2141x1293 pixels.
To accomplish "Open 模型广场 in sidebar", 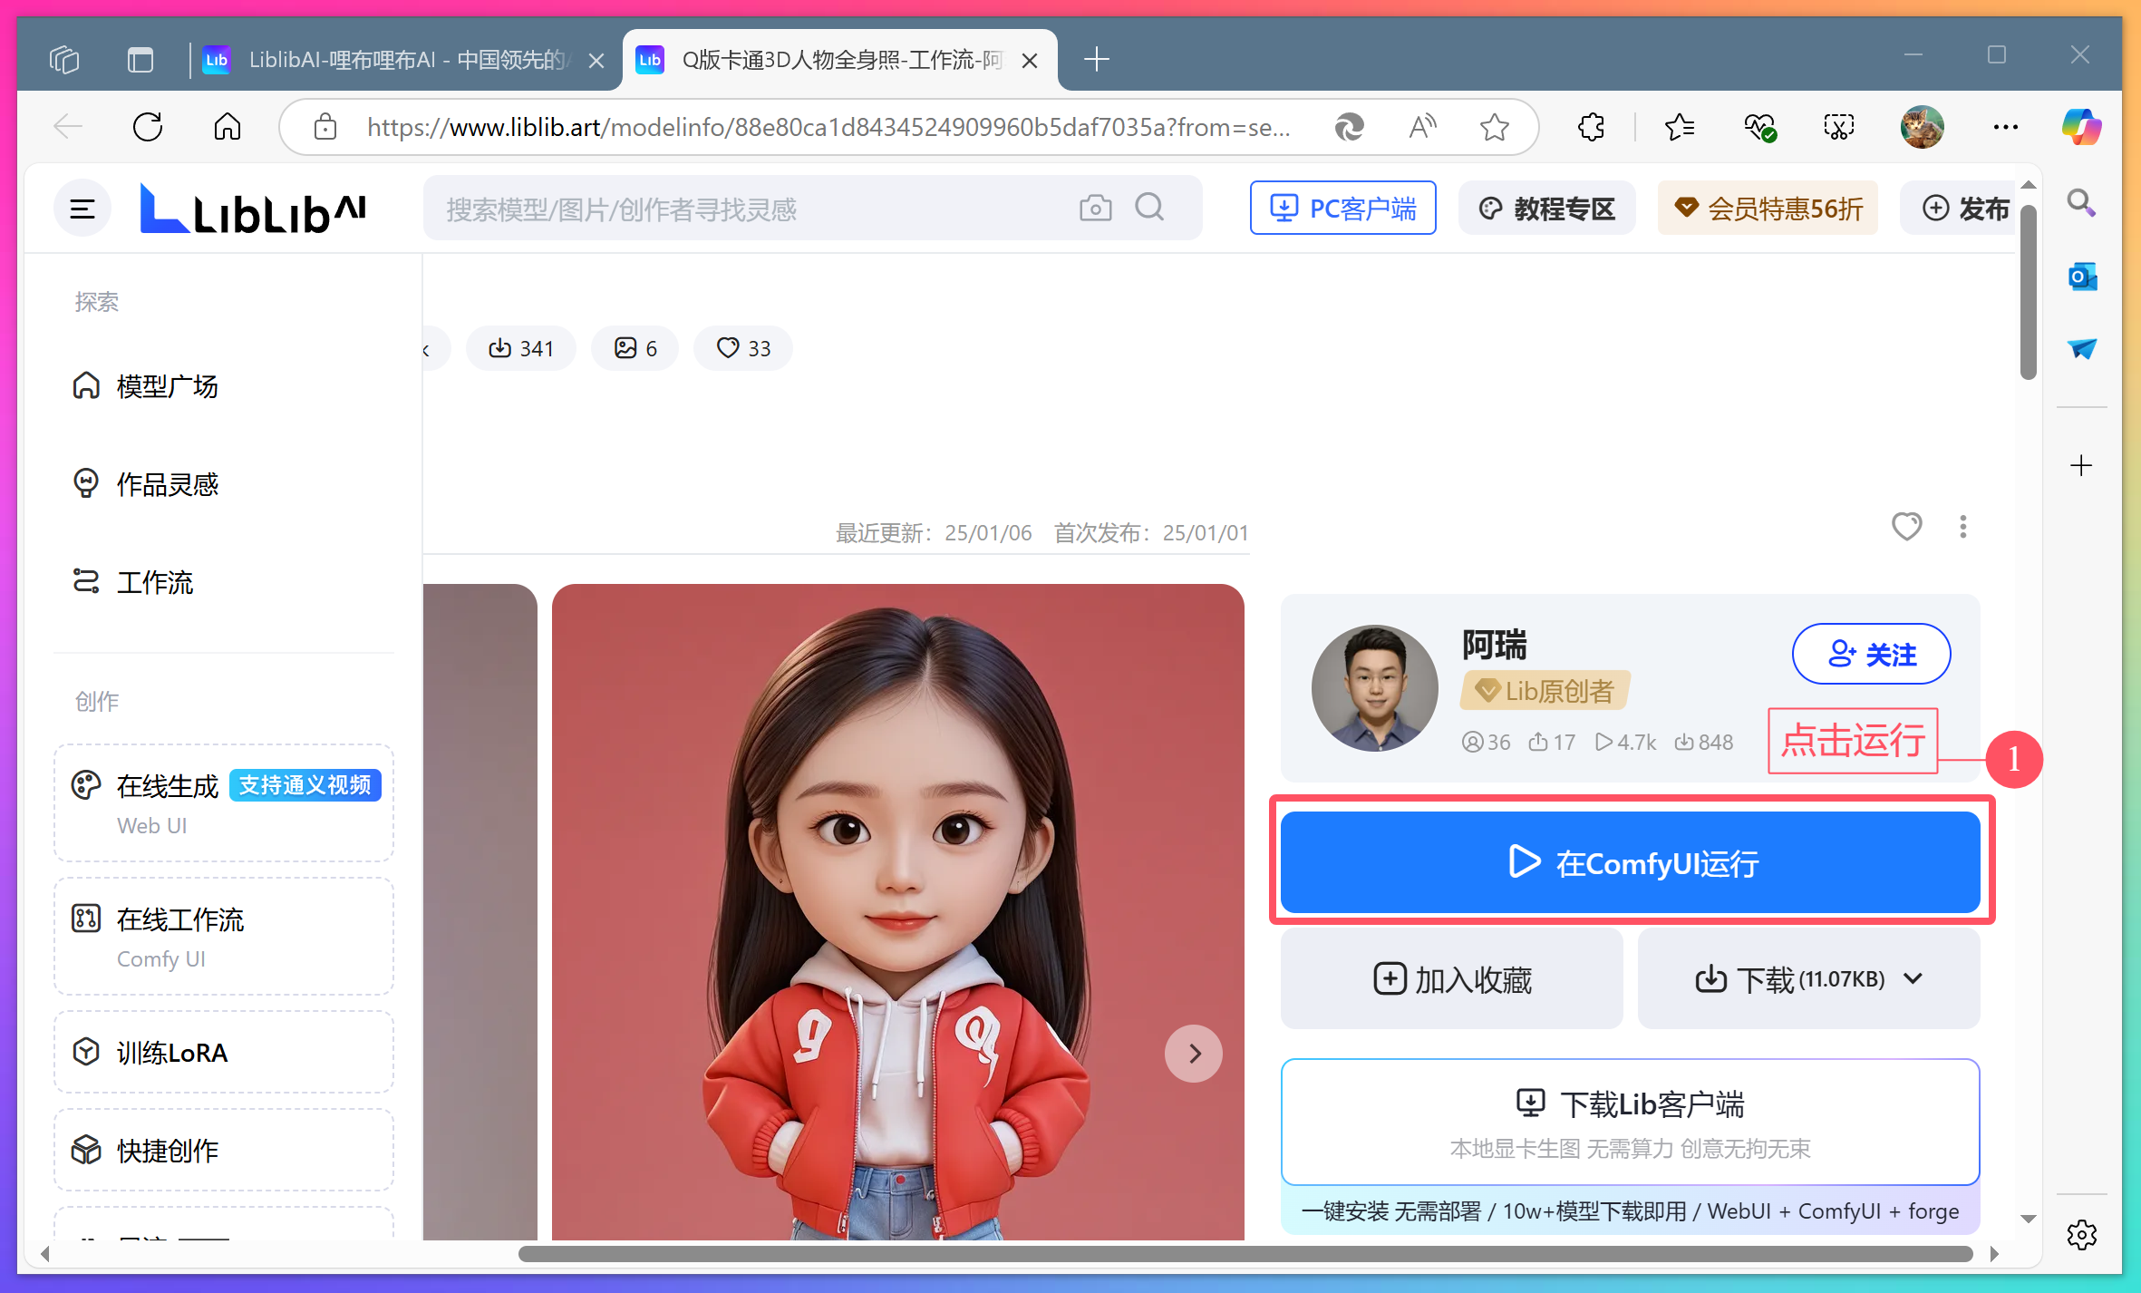I will (167, 386).
